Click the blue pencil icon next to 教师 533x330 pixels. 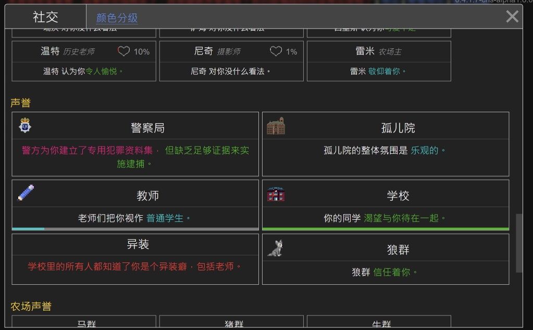tap(26, 193)
